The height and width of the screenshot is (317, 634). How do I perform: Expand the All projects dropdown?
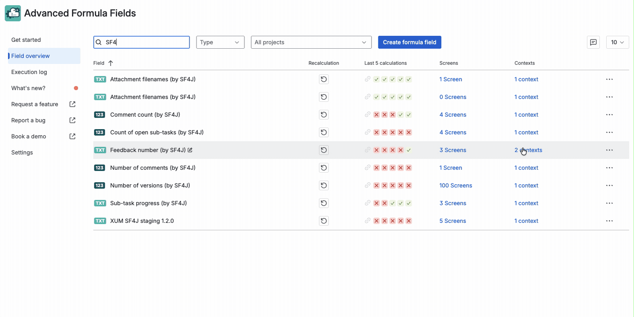[x=311, y=42]
